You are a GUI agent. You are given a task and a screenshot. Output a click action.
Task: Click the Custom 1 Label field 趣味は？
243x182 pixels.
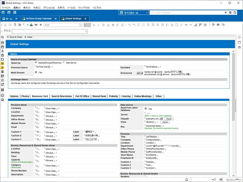(x=92, y=132)
